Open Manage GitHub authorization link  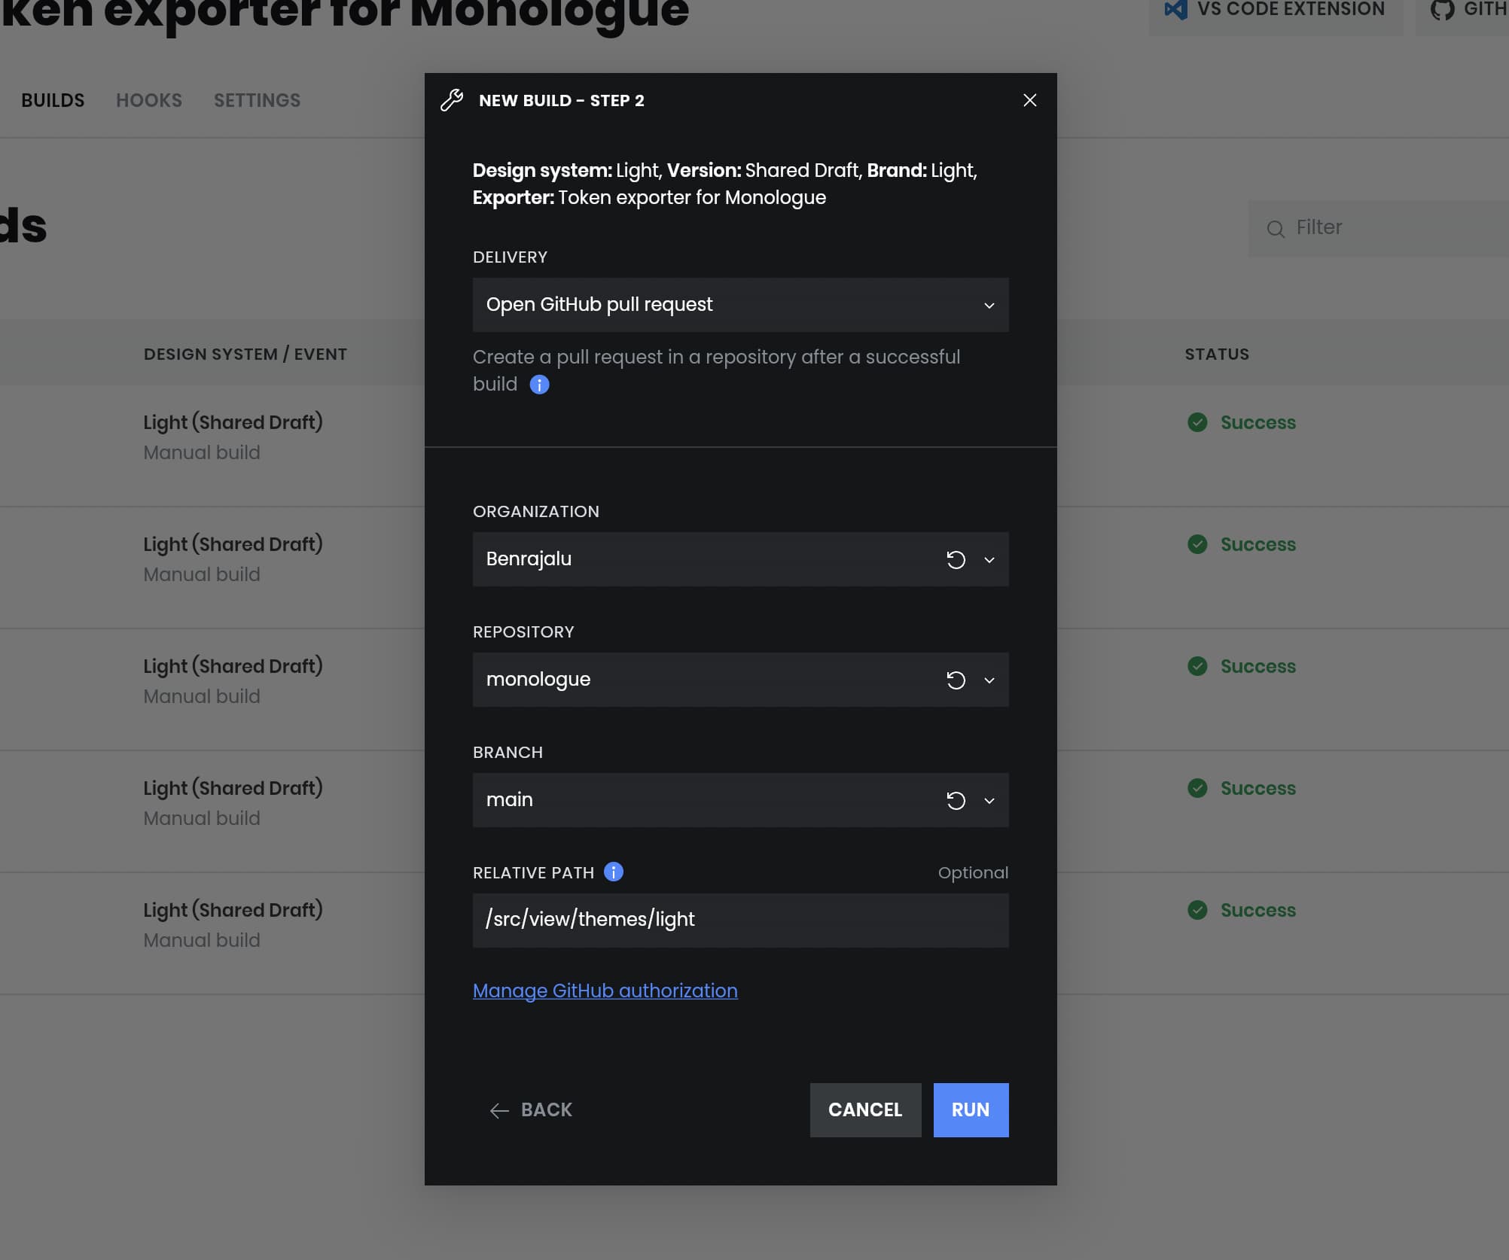click(605, 991)
